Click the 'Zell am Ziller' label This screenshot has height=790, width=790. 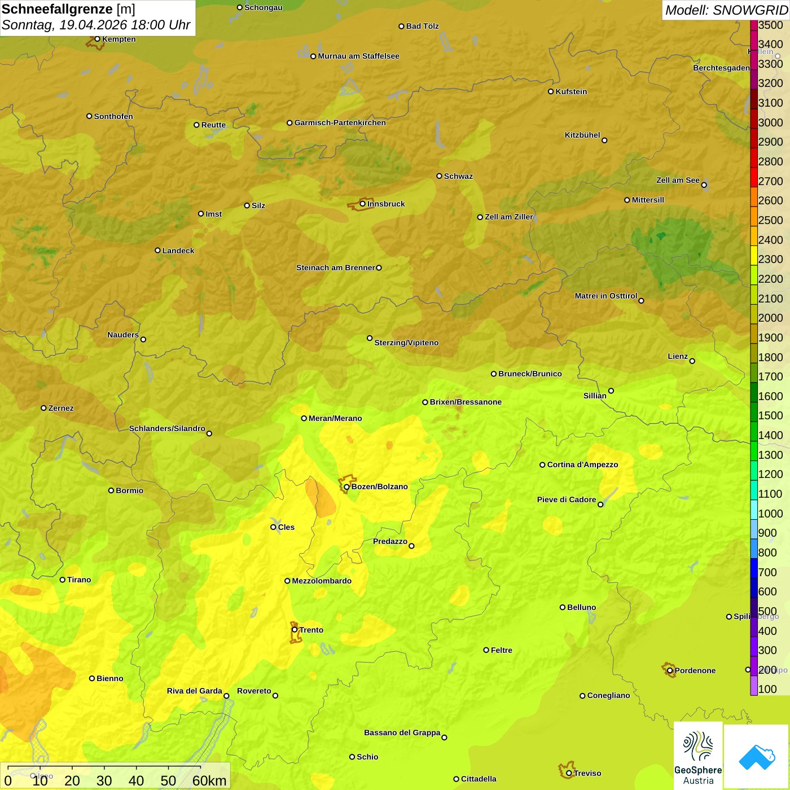pos(509,217)
